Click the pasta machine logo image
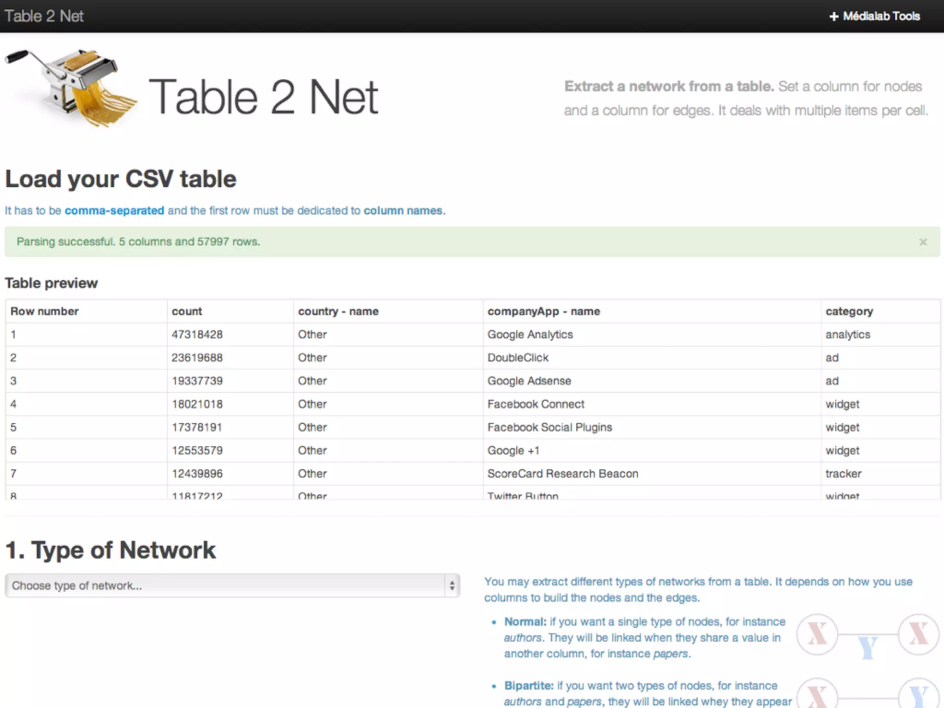 coord(71,88)
